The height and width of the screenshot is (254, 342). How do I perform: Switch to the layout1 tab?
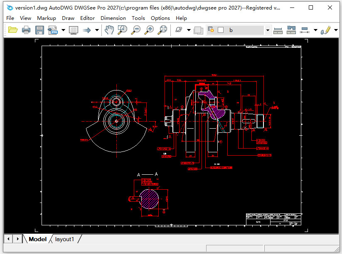64,239
